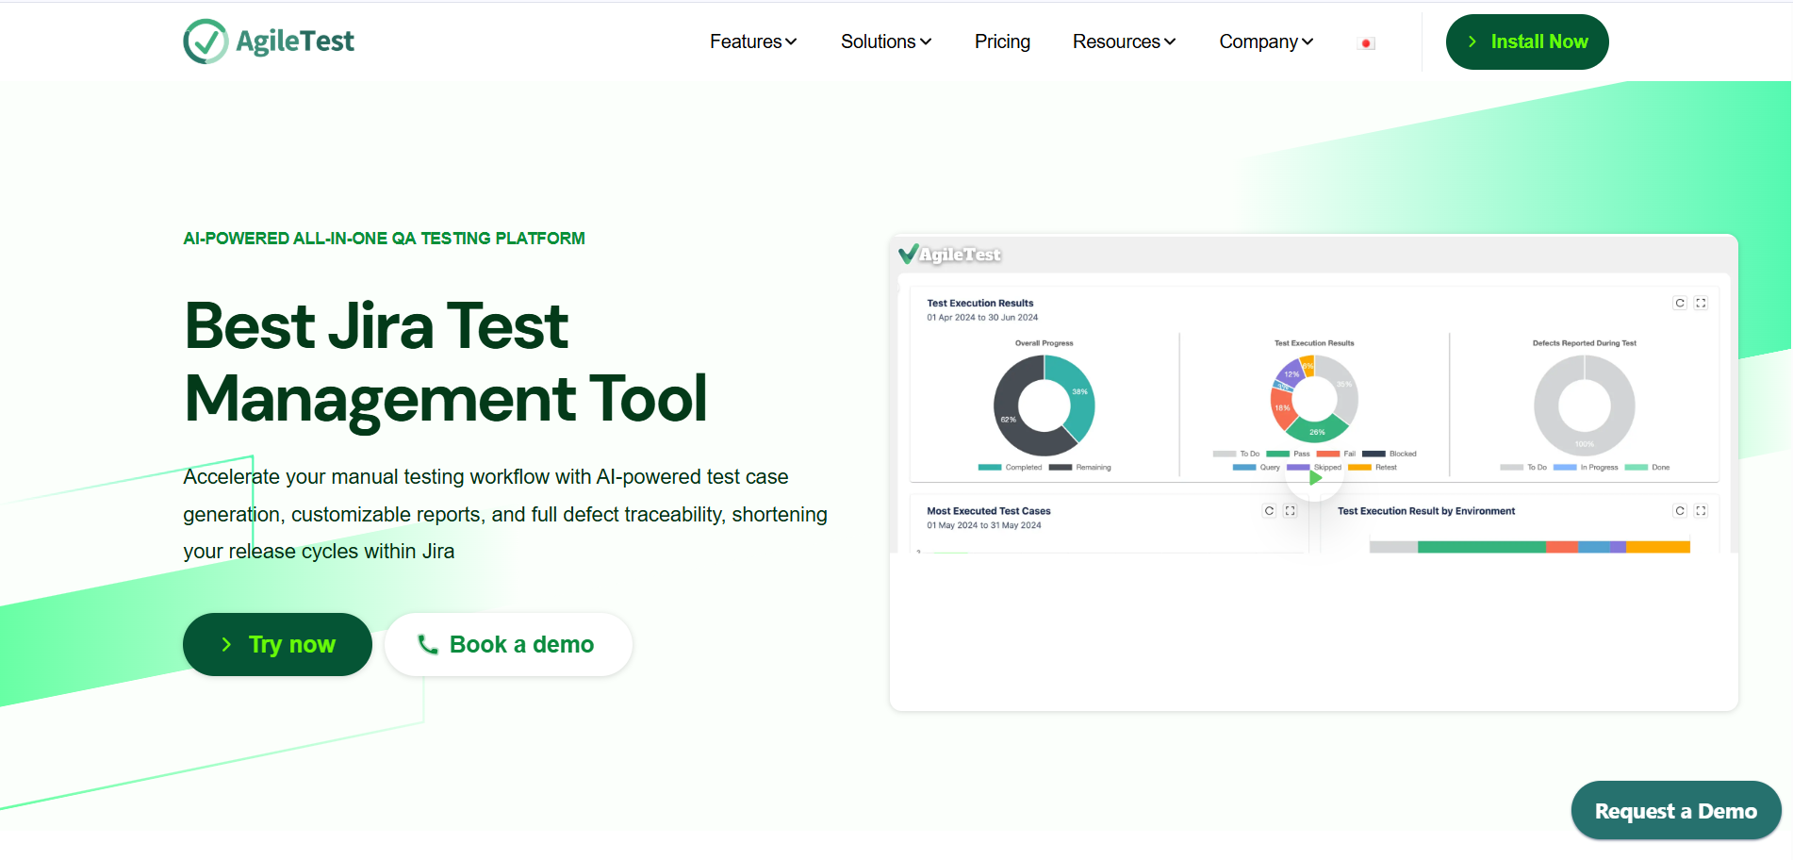Open the Company menu

(x=1266, y=41)
